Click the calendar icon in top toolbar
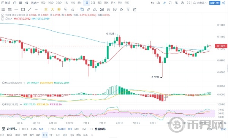The height and width of the screenshot is (138, 228). pos(15,3)
